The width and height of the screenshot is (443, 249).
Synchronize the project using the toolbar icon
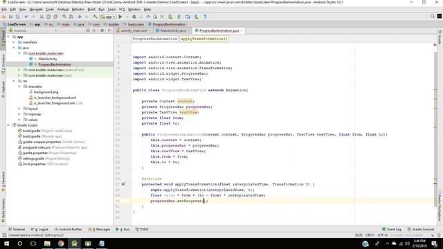tap(17, 17)
